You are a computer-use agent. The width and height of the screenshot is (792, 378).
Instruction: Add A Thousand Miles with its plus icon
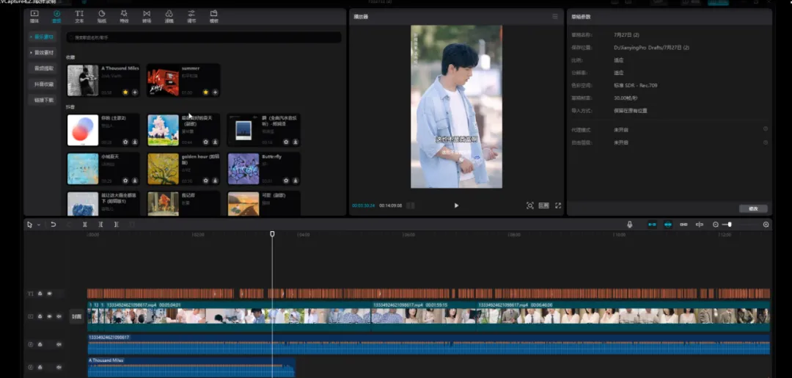coord(135,92)
